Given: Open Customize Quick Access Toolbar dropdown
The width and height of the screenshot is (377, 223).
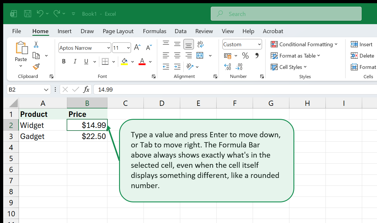Looking at the screenshot, I should click(73, 14).
